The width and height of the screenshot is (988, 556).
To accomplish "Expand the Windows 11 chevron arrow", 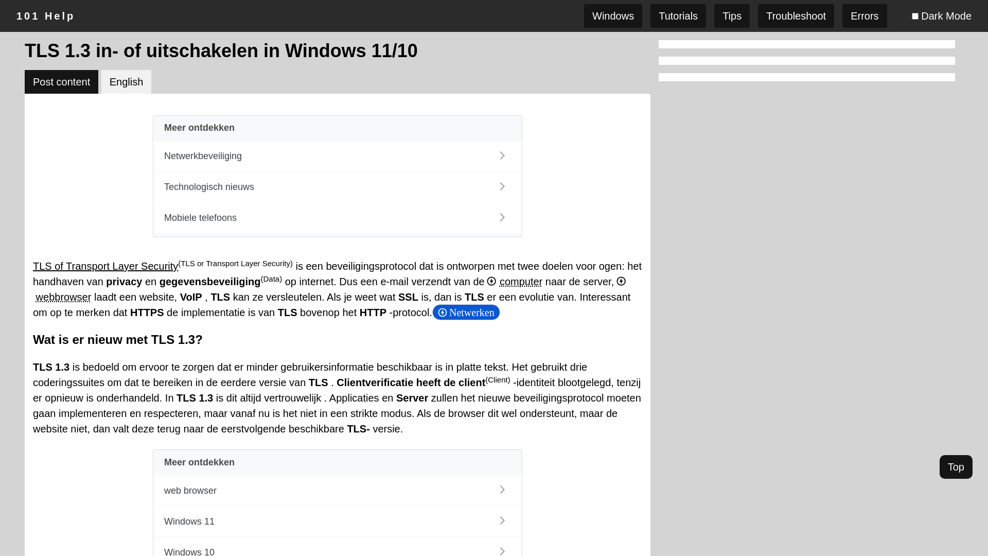I will pos(502,520).
